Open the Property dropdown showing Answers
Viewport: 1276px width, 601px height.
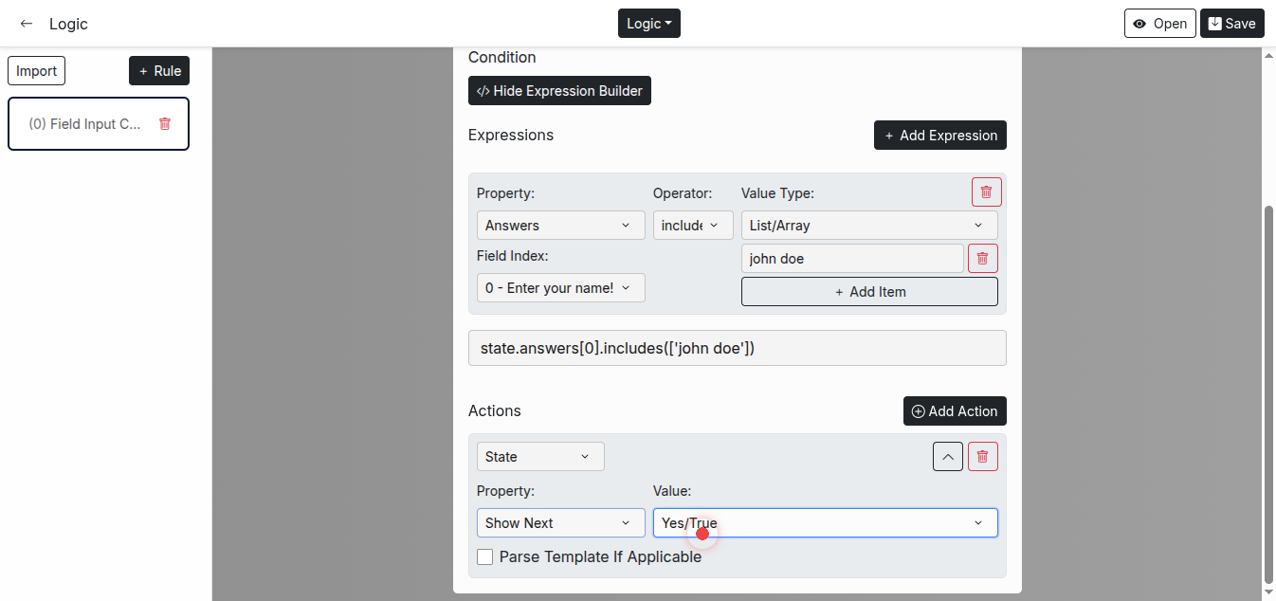[x=560, y=226]
